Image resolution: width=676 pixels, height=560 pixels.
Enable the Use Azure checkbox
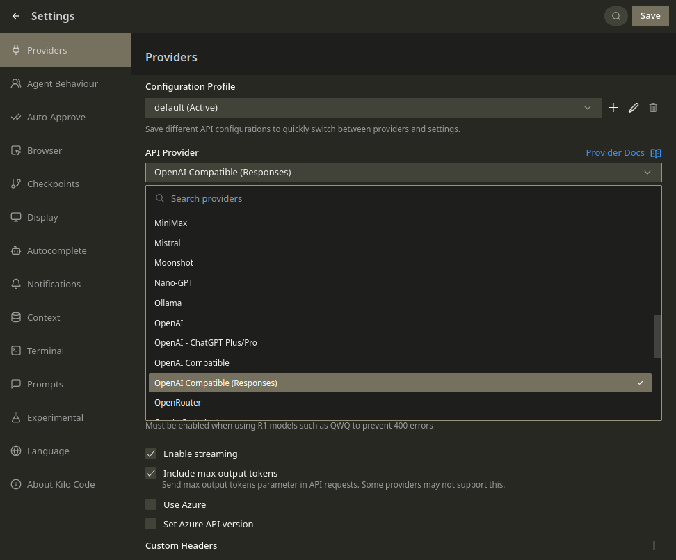[x=151, y=504]
